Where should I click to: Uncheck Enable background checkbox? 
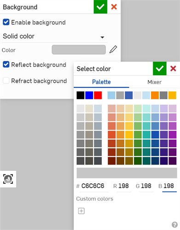(6, 22)
